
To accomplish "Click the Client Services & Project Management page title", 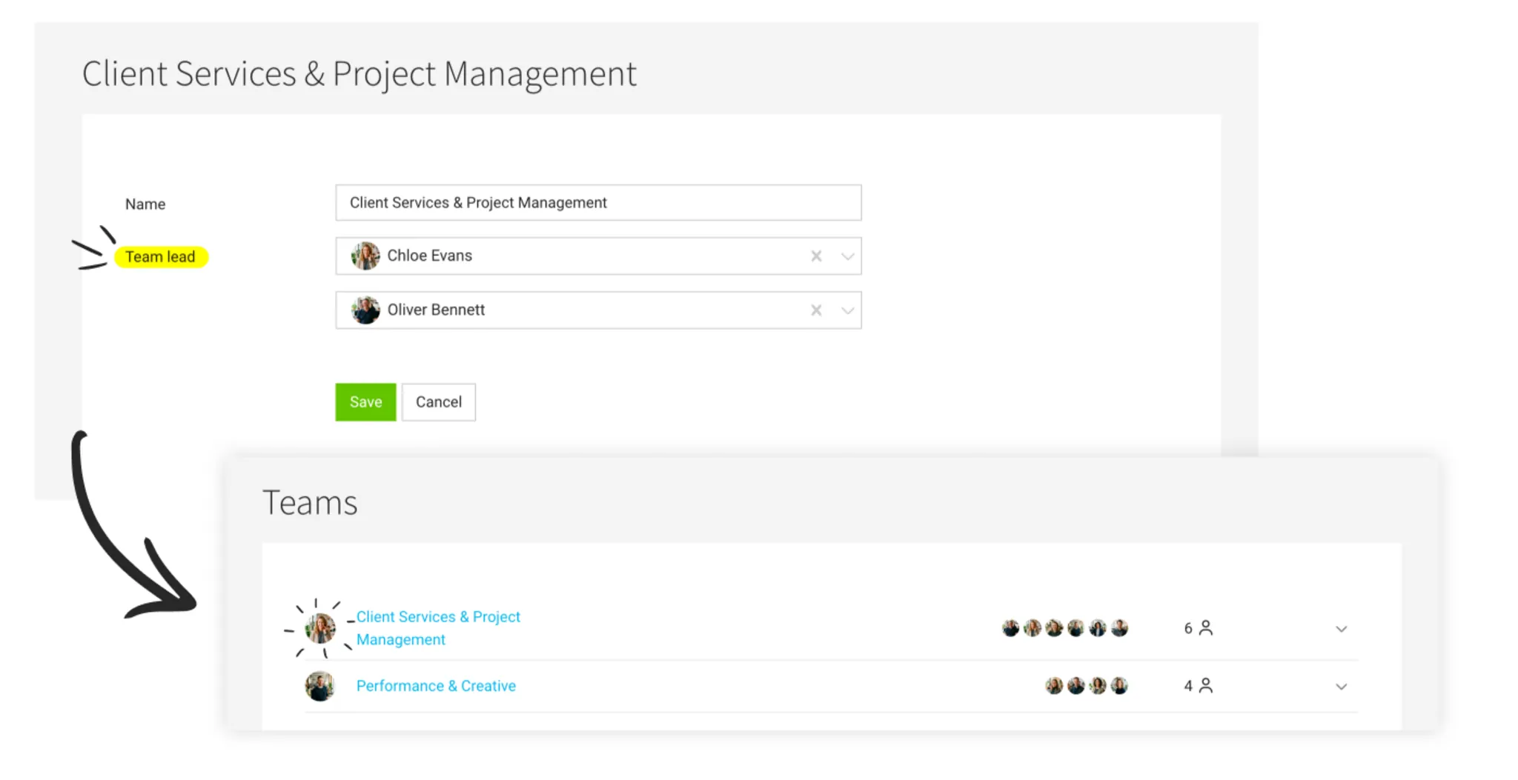I will coord(359,74).
